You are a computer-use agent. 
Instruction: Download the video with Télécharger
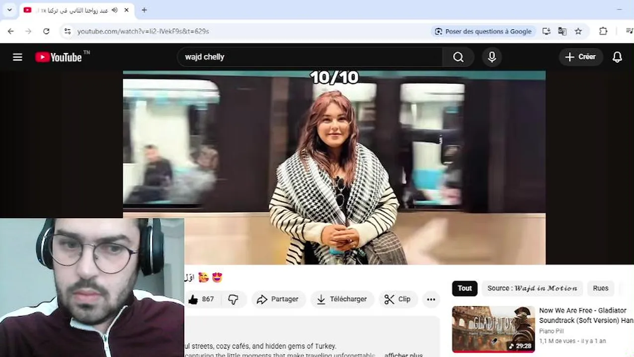342,299
